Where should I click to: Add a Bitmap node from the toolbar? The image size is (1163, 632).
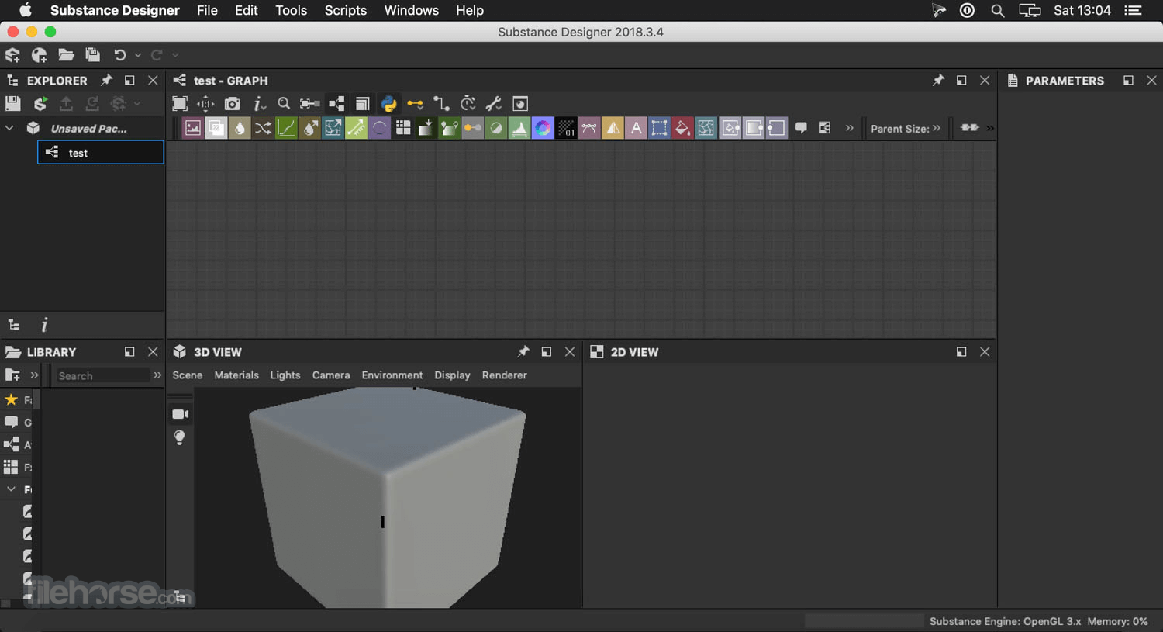pos(192,128)
